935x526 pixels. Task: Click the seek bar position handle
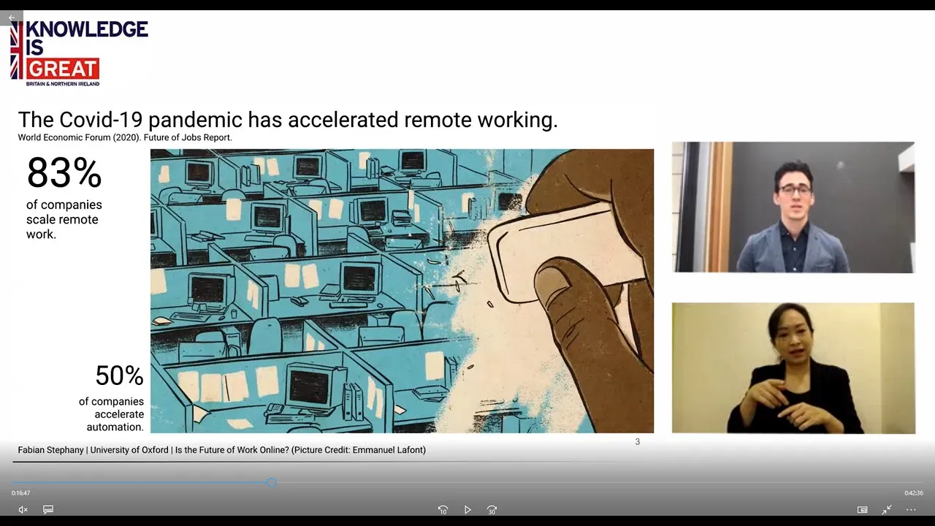tap(272, 483)
